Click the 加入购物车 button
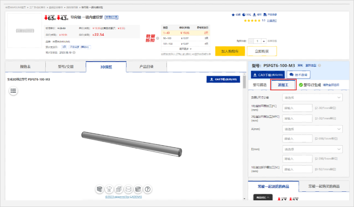The height and width of the screenshot is (207, 354). [230, 51]
